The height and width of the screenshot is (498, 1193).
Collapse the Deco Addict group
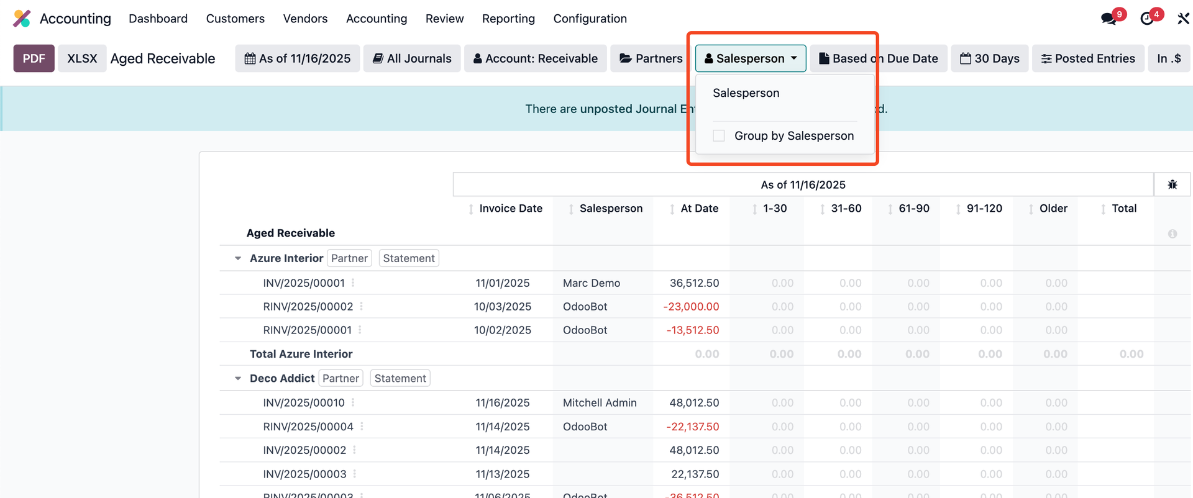[x=237, y=378]
